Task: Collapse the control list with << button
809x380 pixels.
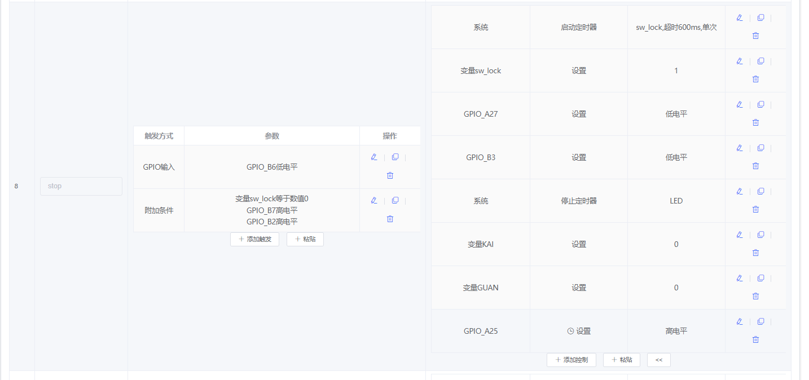Action: (x=658, y=360)
